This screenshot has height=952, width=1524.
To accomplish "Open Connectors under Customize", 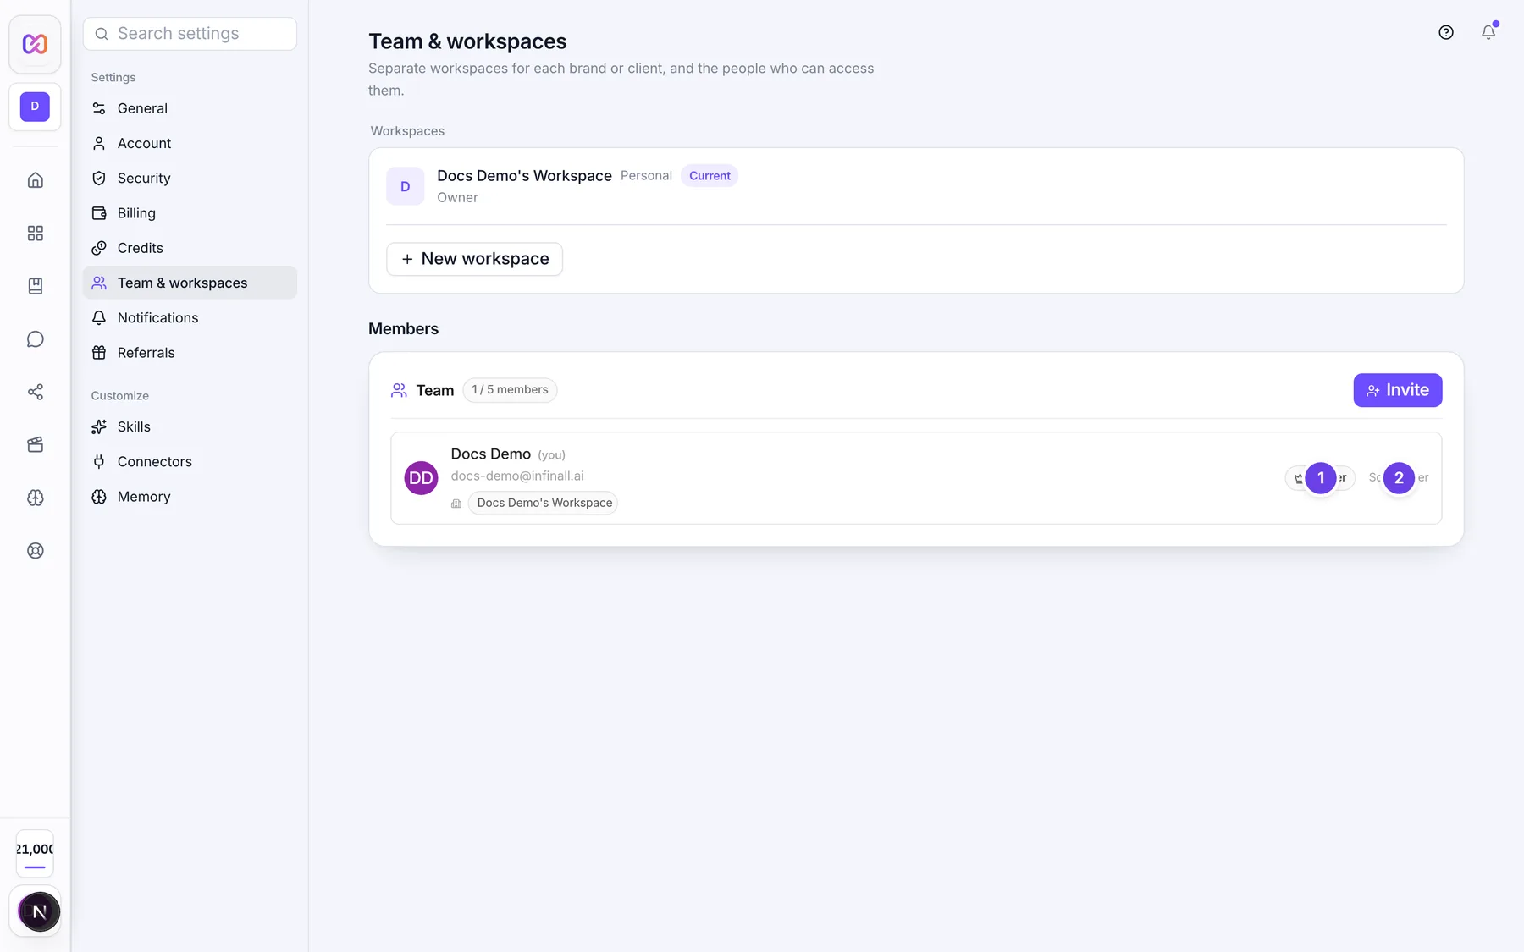I will (190, 461).
